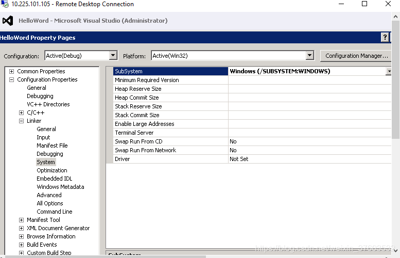Maximize the Remote Desktop Connection window

(364, 4)
